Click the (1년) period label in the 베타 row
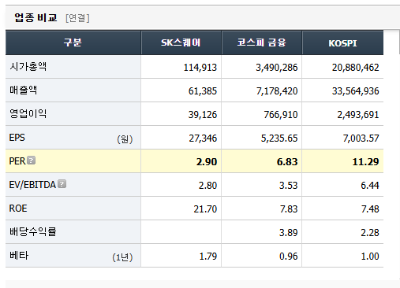This screenshot has width=400, height=288. pyautogui.click(x=122, y=257)
